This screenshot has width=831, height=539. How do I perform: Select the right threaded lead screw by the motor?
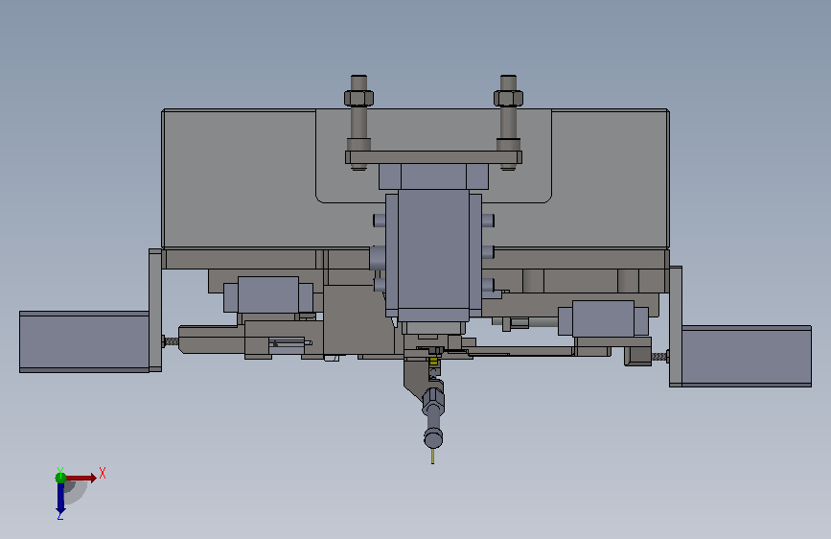pyautogui.click(x=659, y=357)
